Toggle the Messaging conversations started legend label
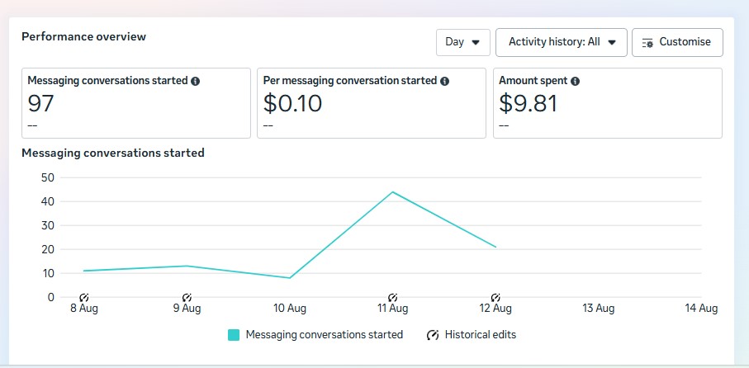 tap(325, 335)
